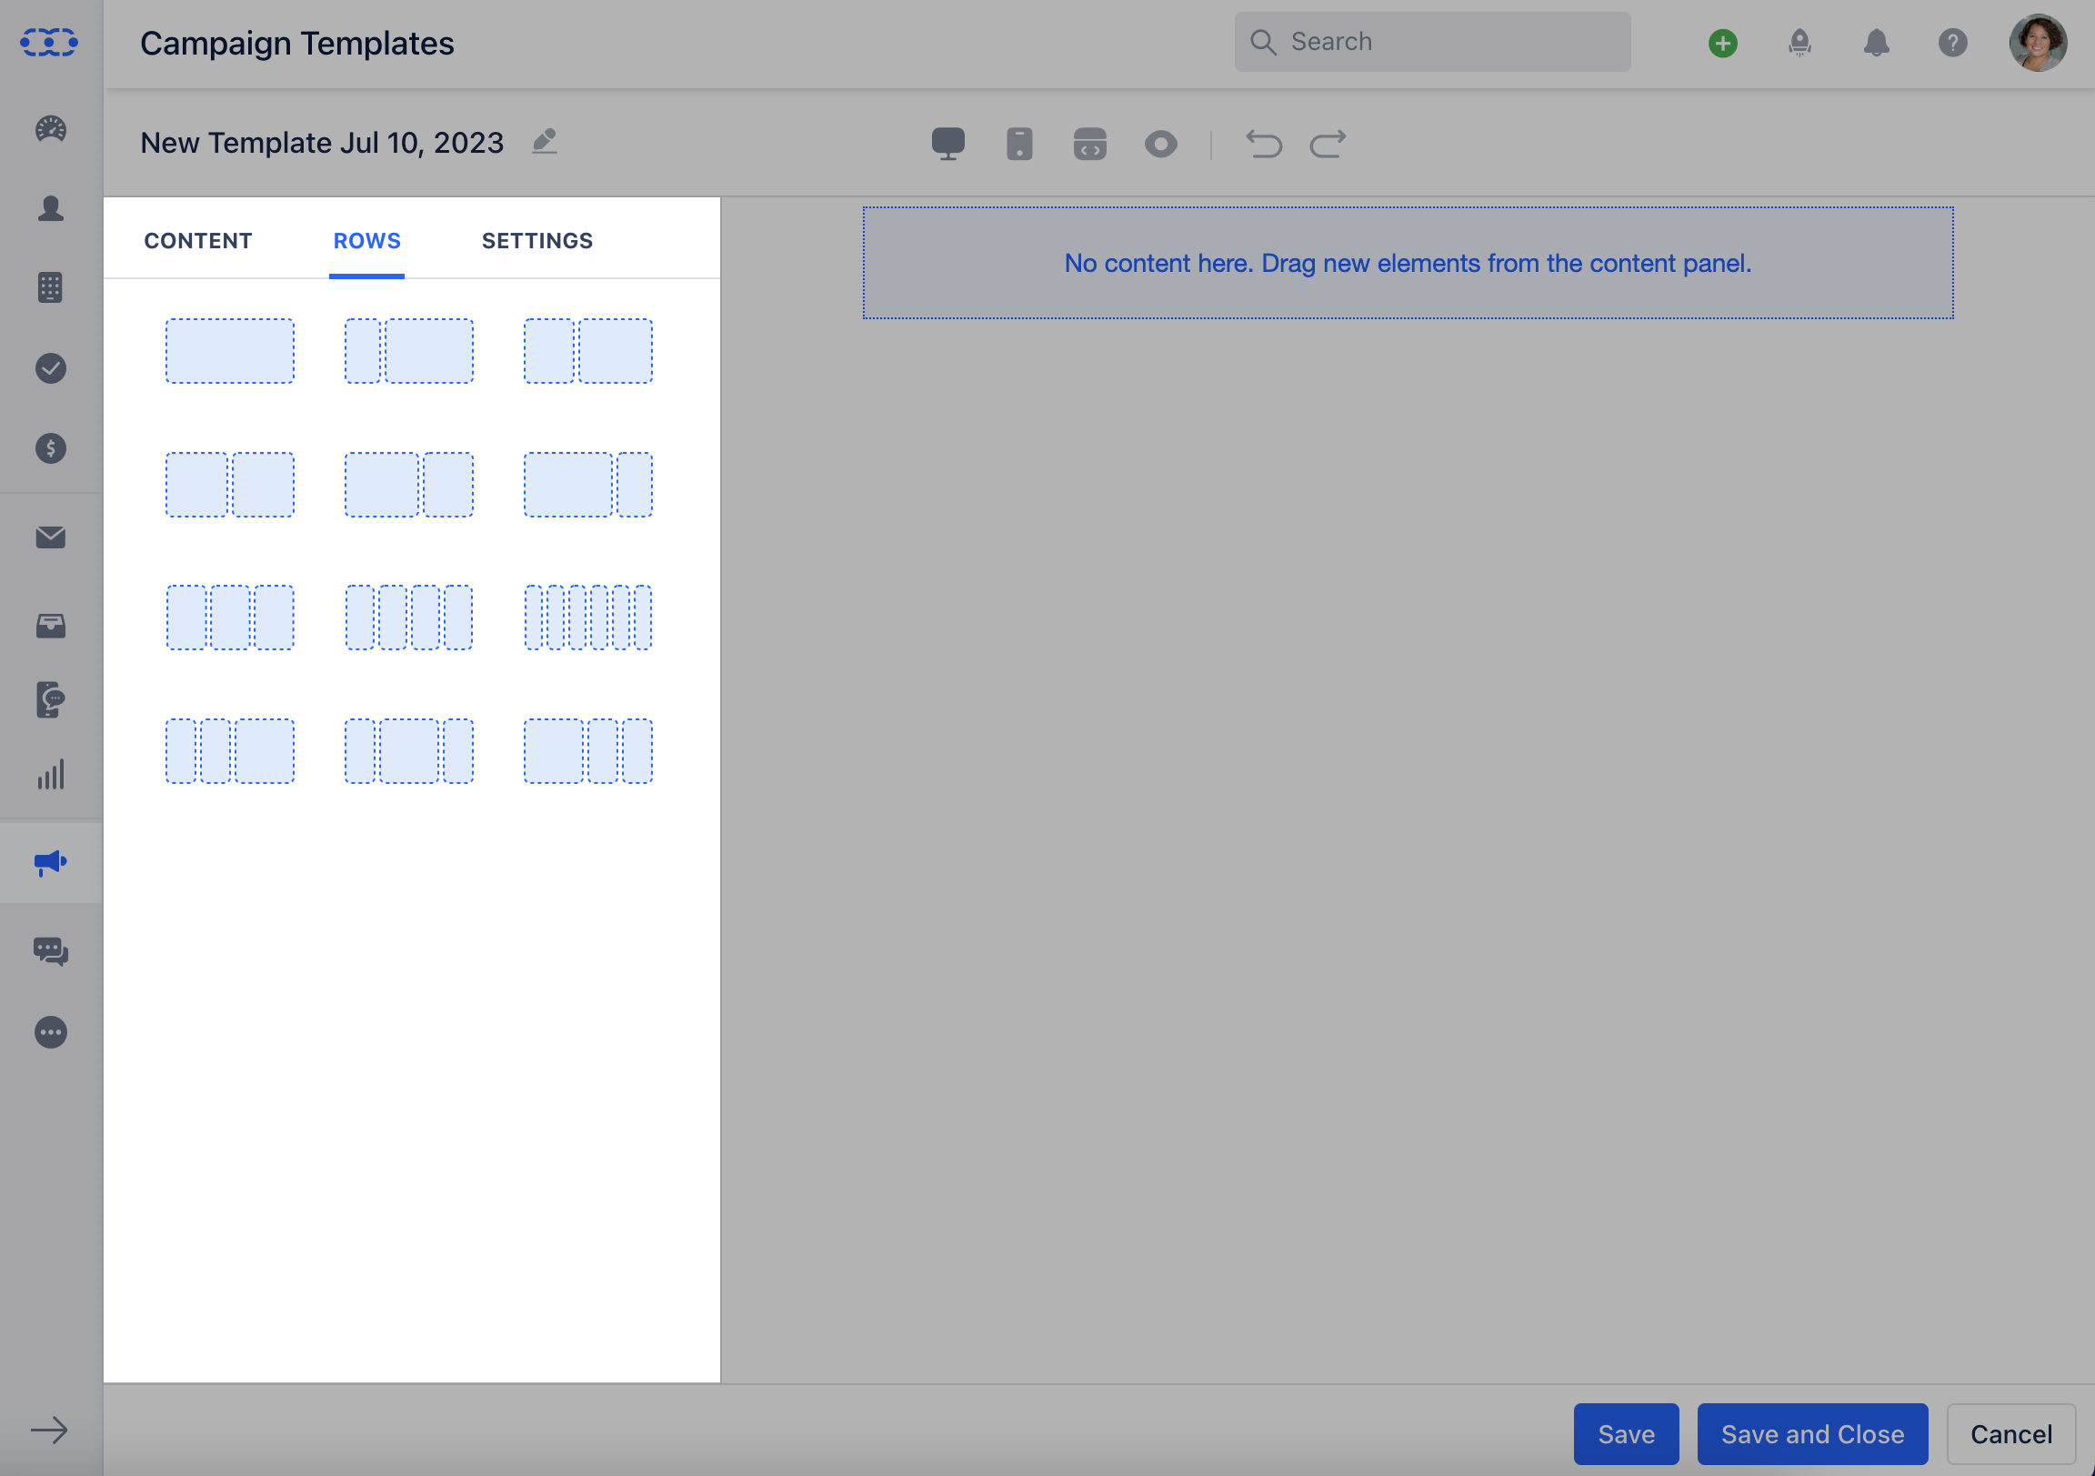Open notifications with the bell icon
The image size is (2095, 1476).
1876,42
